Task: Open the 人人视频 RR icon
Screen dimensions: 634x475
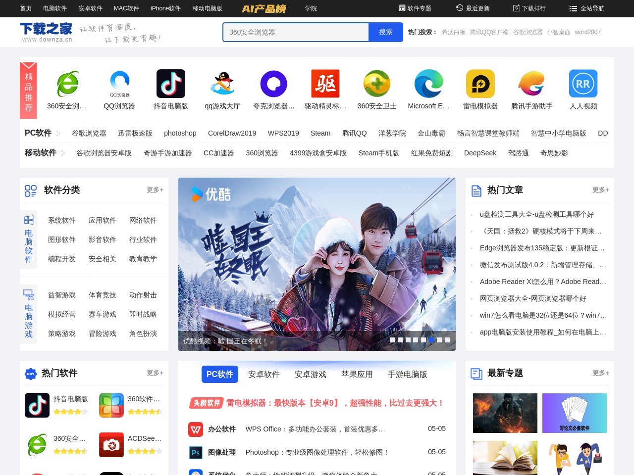Action: point(583,84)
